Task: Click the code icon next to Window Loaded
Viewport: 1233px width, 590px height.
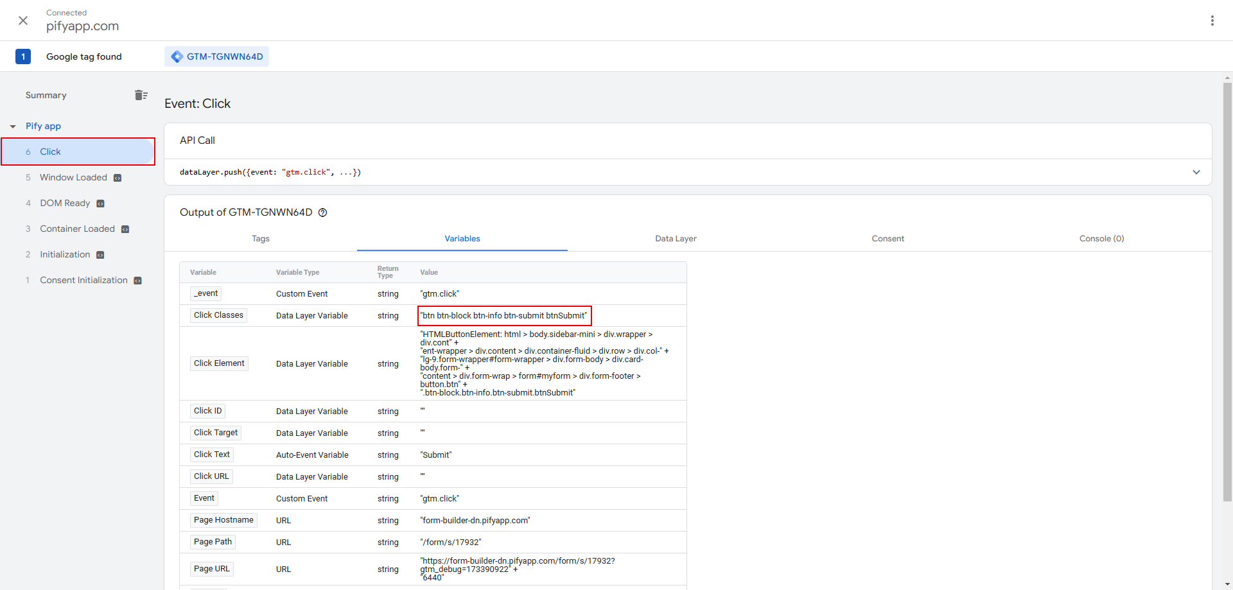Action: [x=118, y=178]
